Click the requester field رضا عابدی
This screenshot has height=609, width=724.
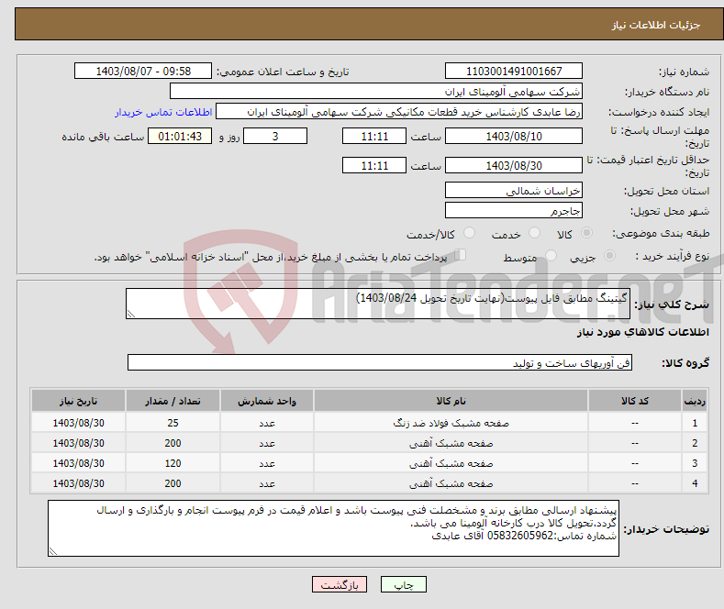coord(399,112)
